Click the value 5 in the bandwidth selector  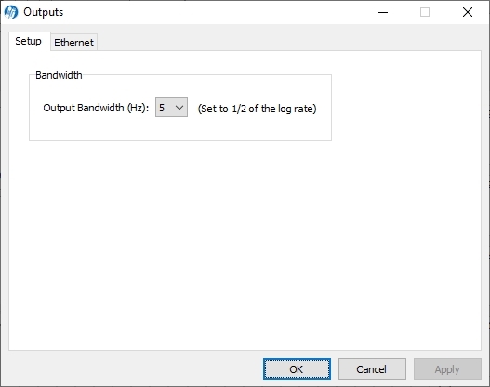coord(162,108)
